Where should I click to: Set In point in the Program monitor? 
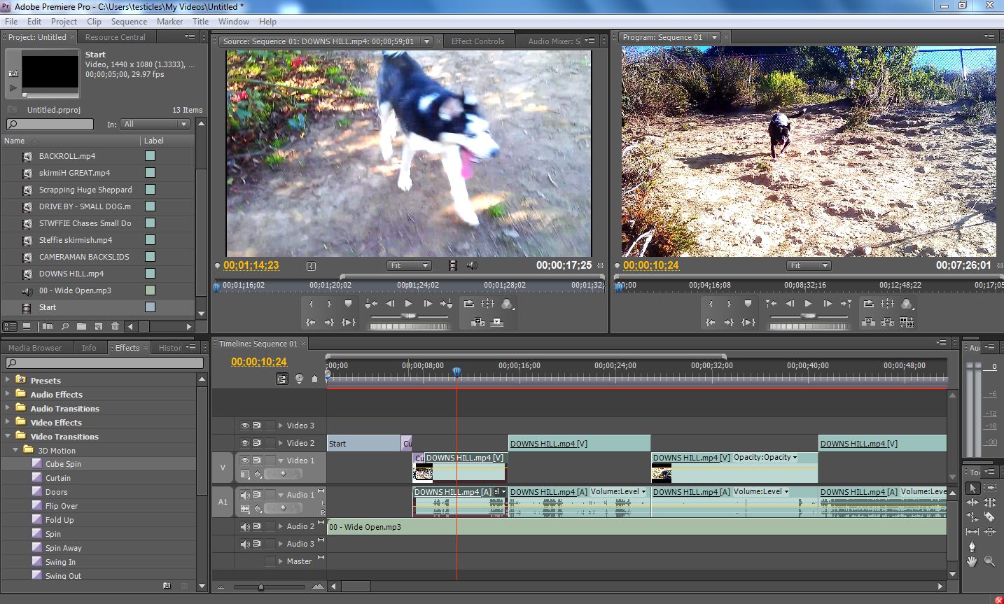[x=711, y=304]
